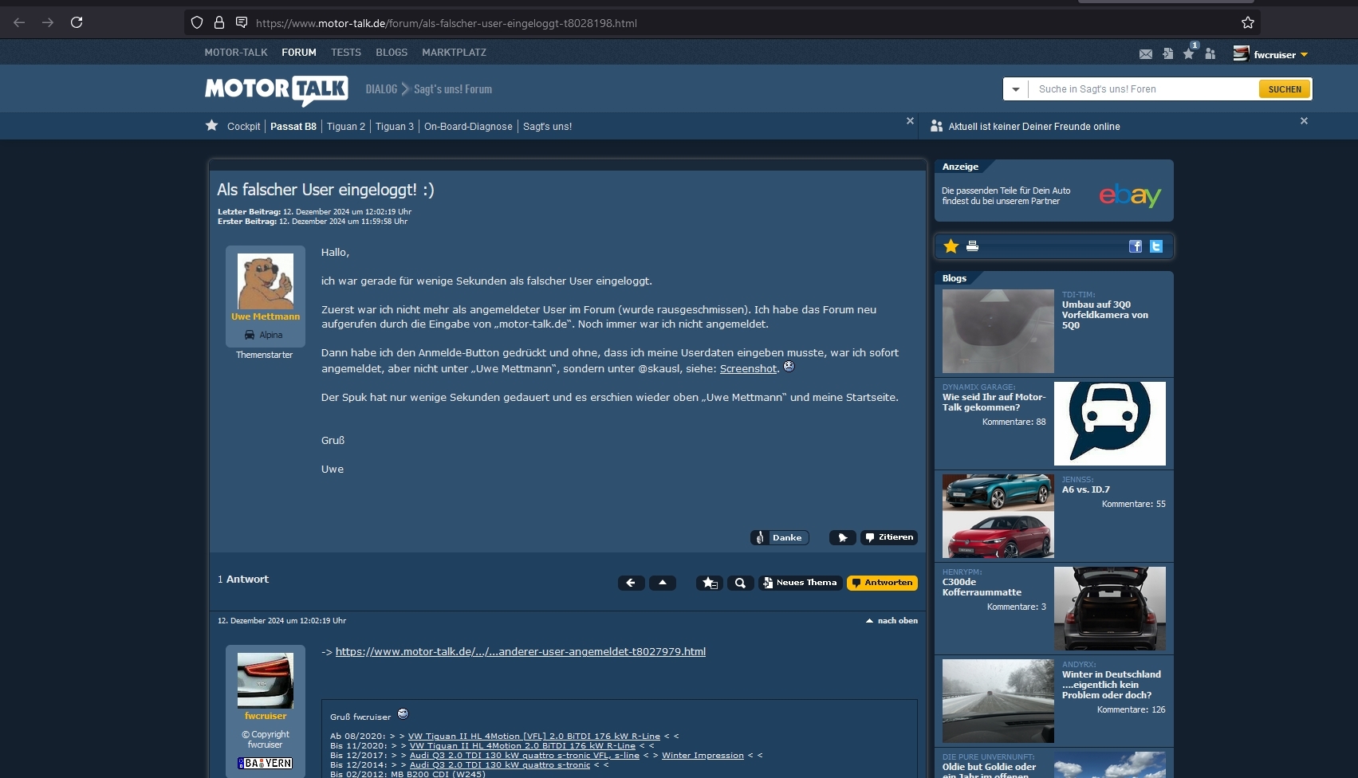This screenshot has width=1358, height=778.
Task: Click Uwe Mettmann's beaver avatar
Action: coord(266,281)
